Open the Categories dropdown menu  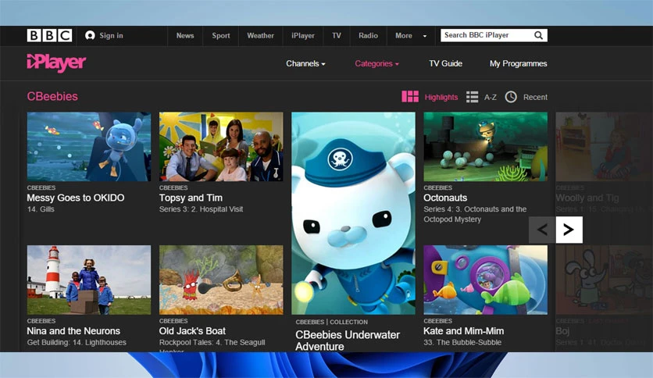coord(377,64)
